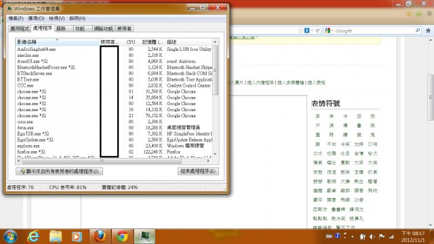
Task: Click the search magnifier in Firefox search box
Action: coord(418,30)
